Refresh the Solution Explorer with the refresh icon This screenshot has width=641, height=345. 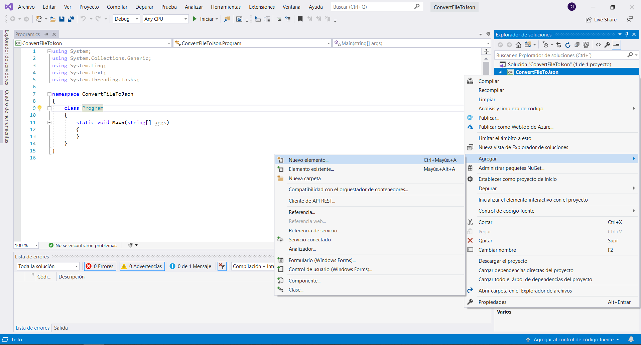tap(567, 45)
